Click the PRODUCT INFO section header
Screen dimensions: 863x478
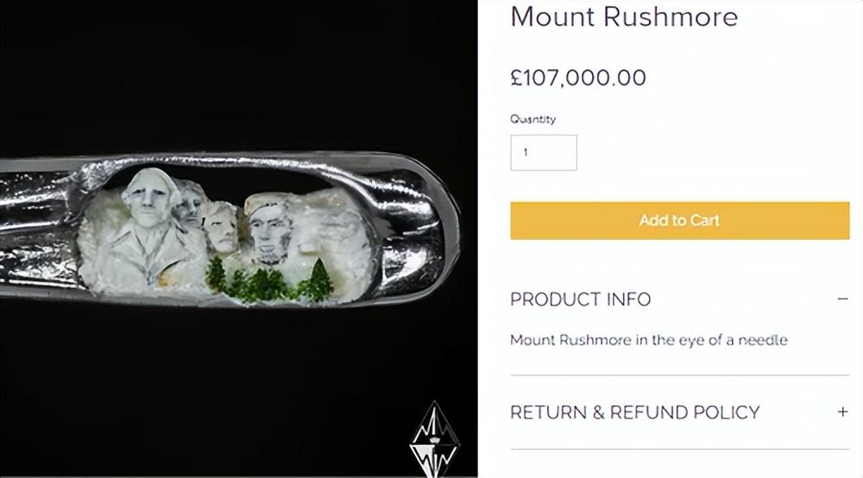(581, 299)
